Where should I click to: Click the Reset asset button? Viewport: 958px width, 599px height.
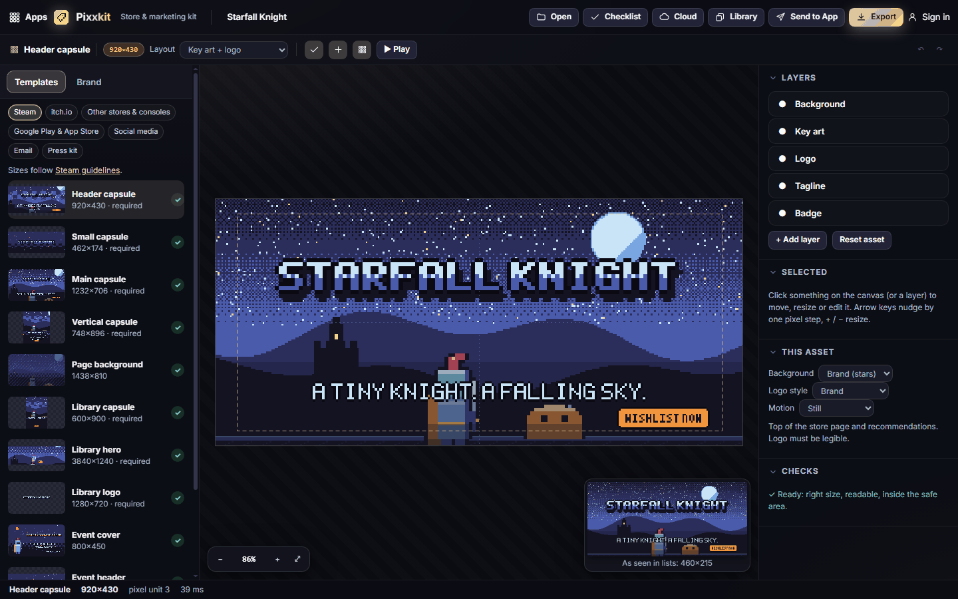(862, 240)
